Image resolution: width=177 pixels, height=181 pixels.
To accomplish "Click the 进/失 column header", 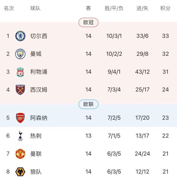I will (142, 8).
